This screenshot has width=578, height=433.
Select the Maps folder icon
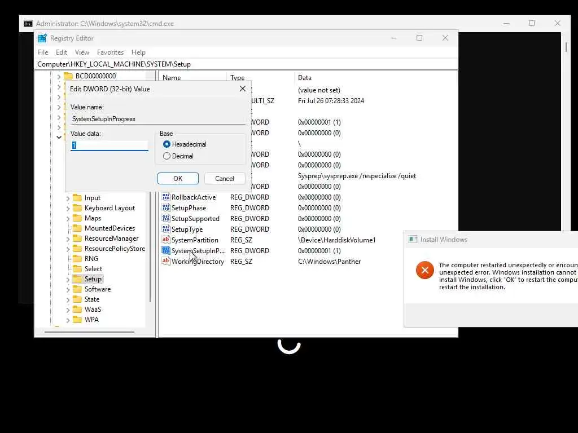[x=77, y=218]
